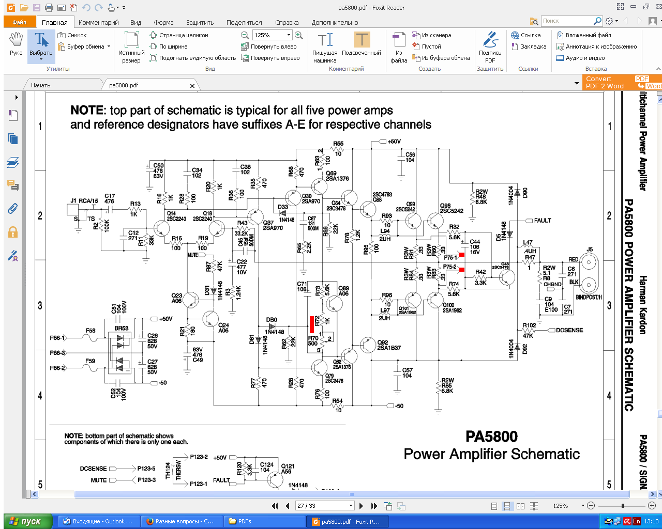Click the status bar zoom slider handle
The width and height of the screenshot is (662, 529).
click(x=623, y=506)
